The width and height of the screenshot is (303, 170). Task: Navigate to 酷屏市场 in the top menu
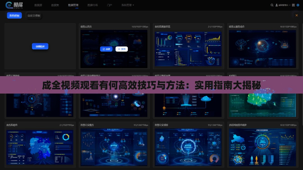93,5
